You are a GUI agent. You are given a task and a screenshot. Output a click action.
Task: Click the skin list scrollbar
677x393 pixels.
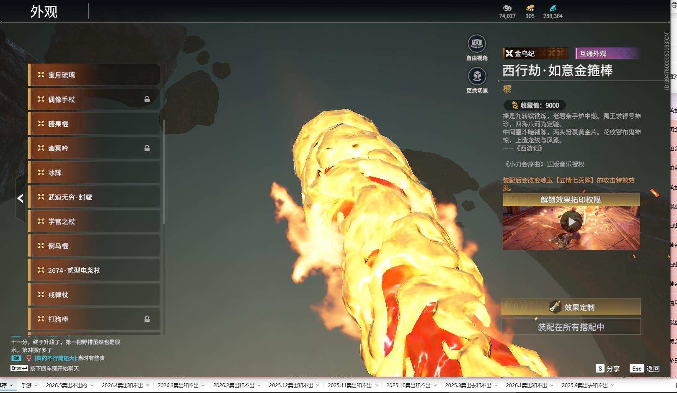point(164,172)
